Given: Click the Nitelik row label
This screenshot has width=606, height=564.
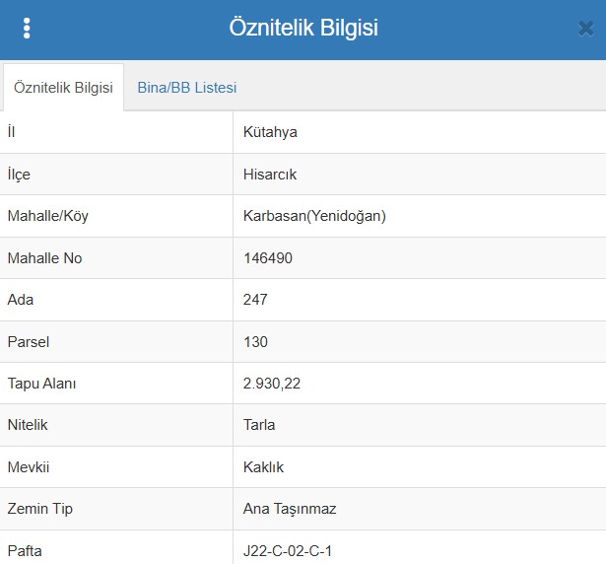Looking at the screenshot, I should tap(28, 425).
